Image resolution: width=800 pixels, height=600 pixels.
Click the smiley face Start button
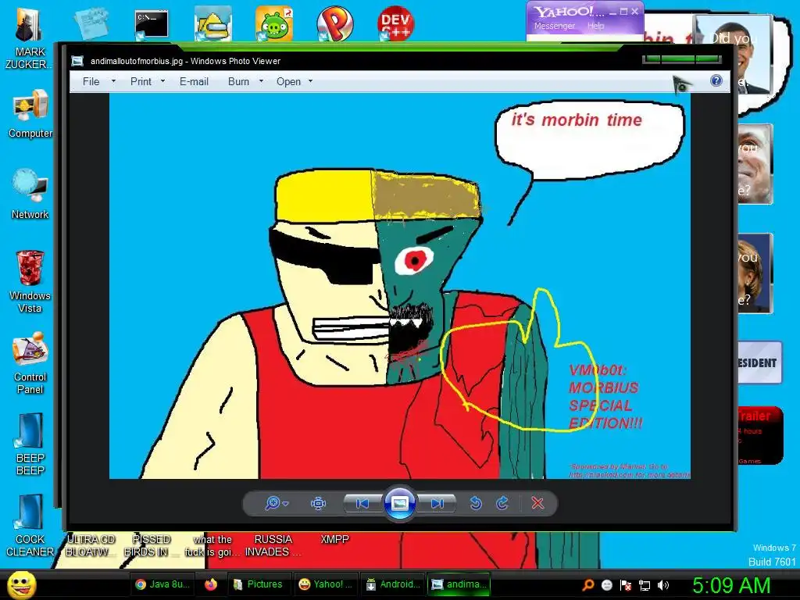click(x=21, y=584)
